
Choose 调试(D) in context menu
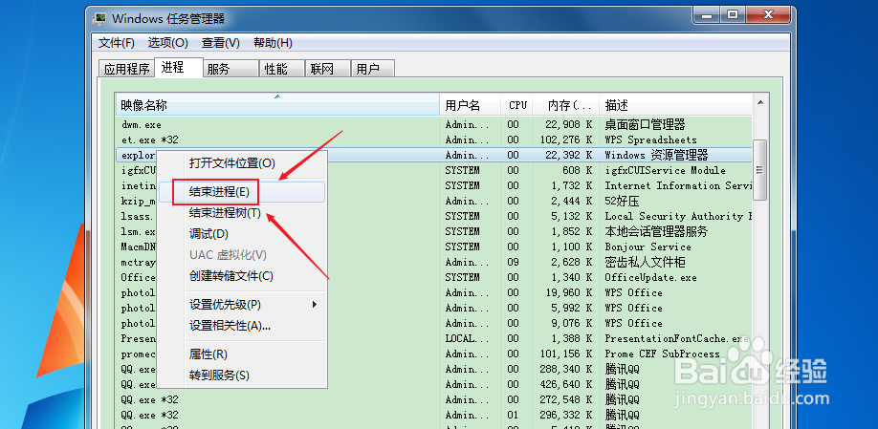[x=242, y=234]
